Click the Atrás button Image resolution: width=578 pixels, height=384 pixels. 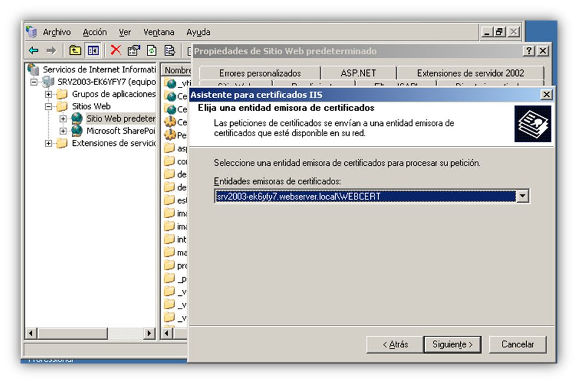[395, 344]
